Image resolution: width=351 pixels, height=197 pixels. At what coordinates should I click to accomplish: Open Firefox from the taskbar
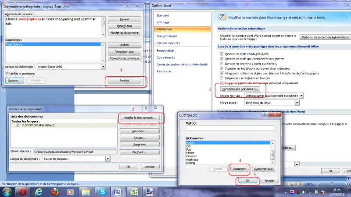click(54, 192)
